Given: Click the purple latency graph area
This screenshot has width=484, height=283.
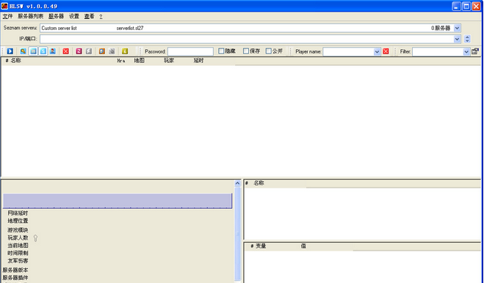Looking at the screenshot, I should [118, 201].
